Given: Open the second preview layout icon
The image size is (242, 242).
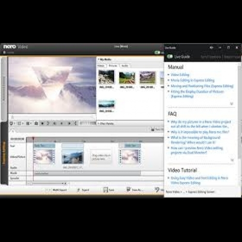Looking at the screenshot, I should tap(19, 123).
